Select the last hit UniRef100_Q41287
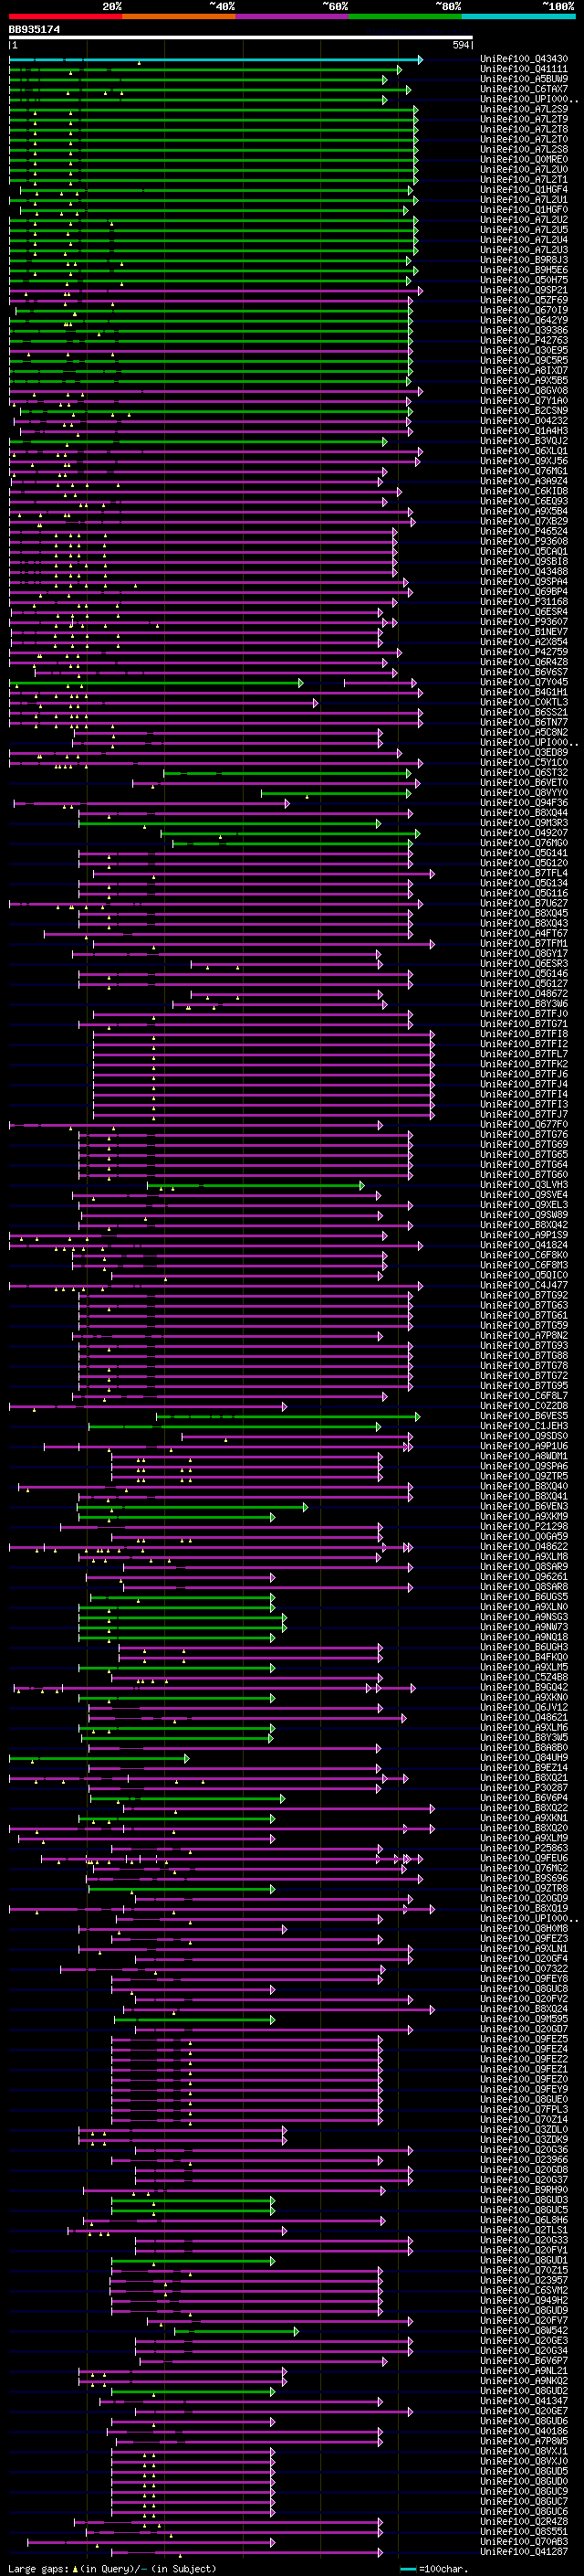 tap(524, 2552)
